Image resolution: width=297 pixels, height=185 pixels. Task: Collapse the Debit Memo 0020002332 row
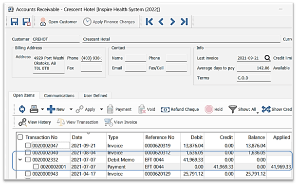point(20,160)
